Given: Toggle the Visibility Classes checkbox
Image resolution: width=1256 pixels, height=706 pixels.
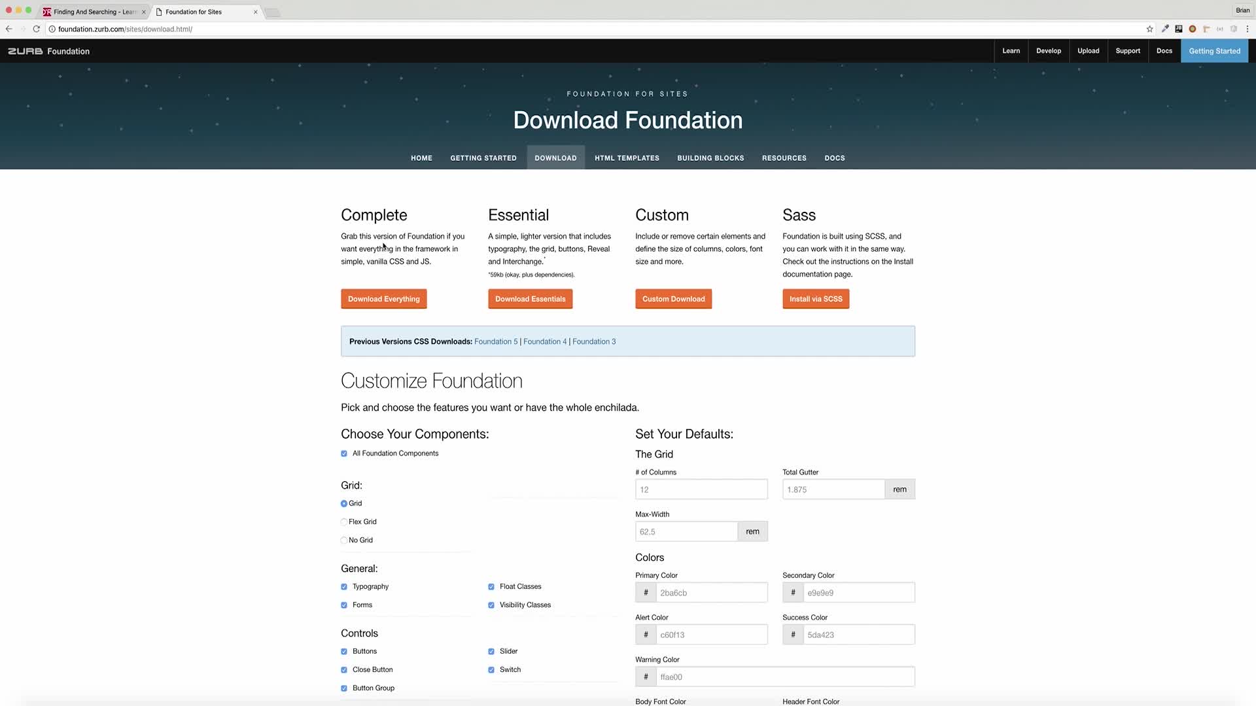Looking at the screenshot, I should tap(491, 605).
